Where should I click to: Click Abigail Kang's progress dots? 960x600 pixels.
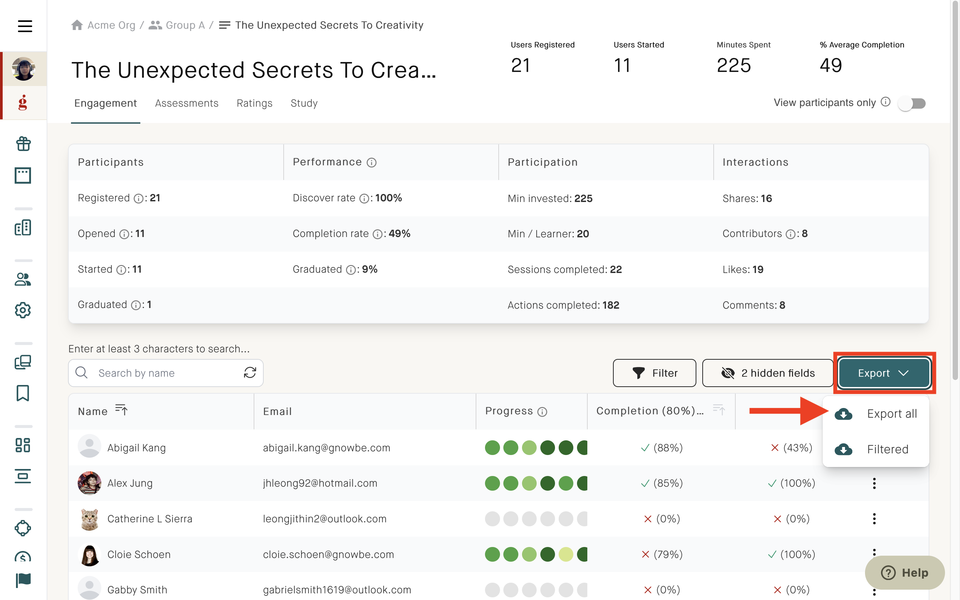coord(536,448)
